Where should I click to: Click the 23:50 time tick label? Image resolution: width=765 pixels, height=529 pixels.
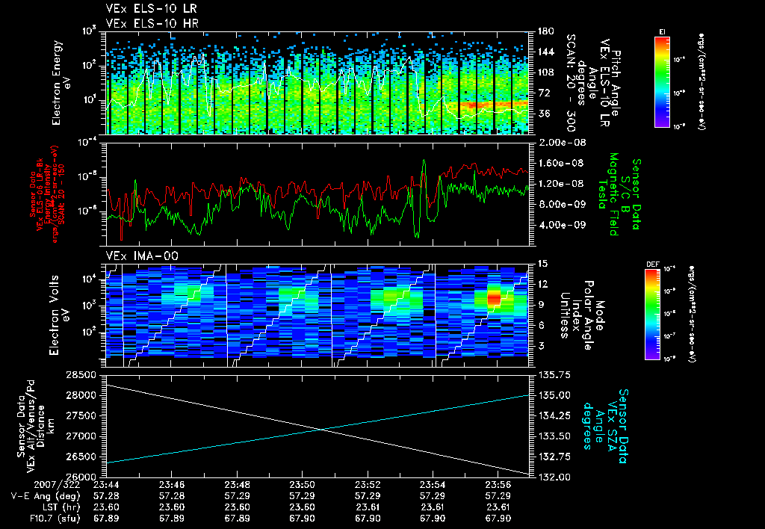click(x=302, y=485)
